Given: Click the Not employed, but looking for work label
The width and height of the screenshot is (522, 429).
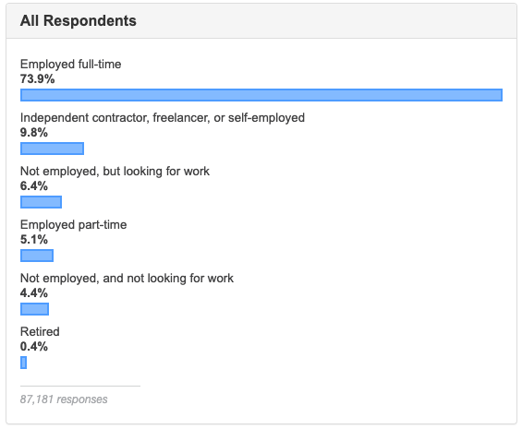Looking at the screenshot, I should (115, 172).
